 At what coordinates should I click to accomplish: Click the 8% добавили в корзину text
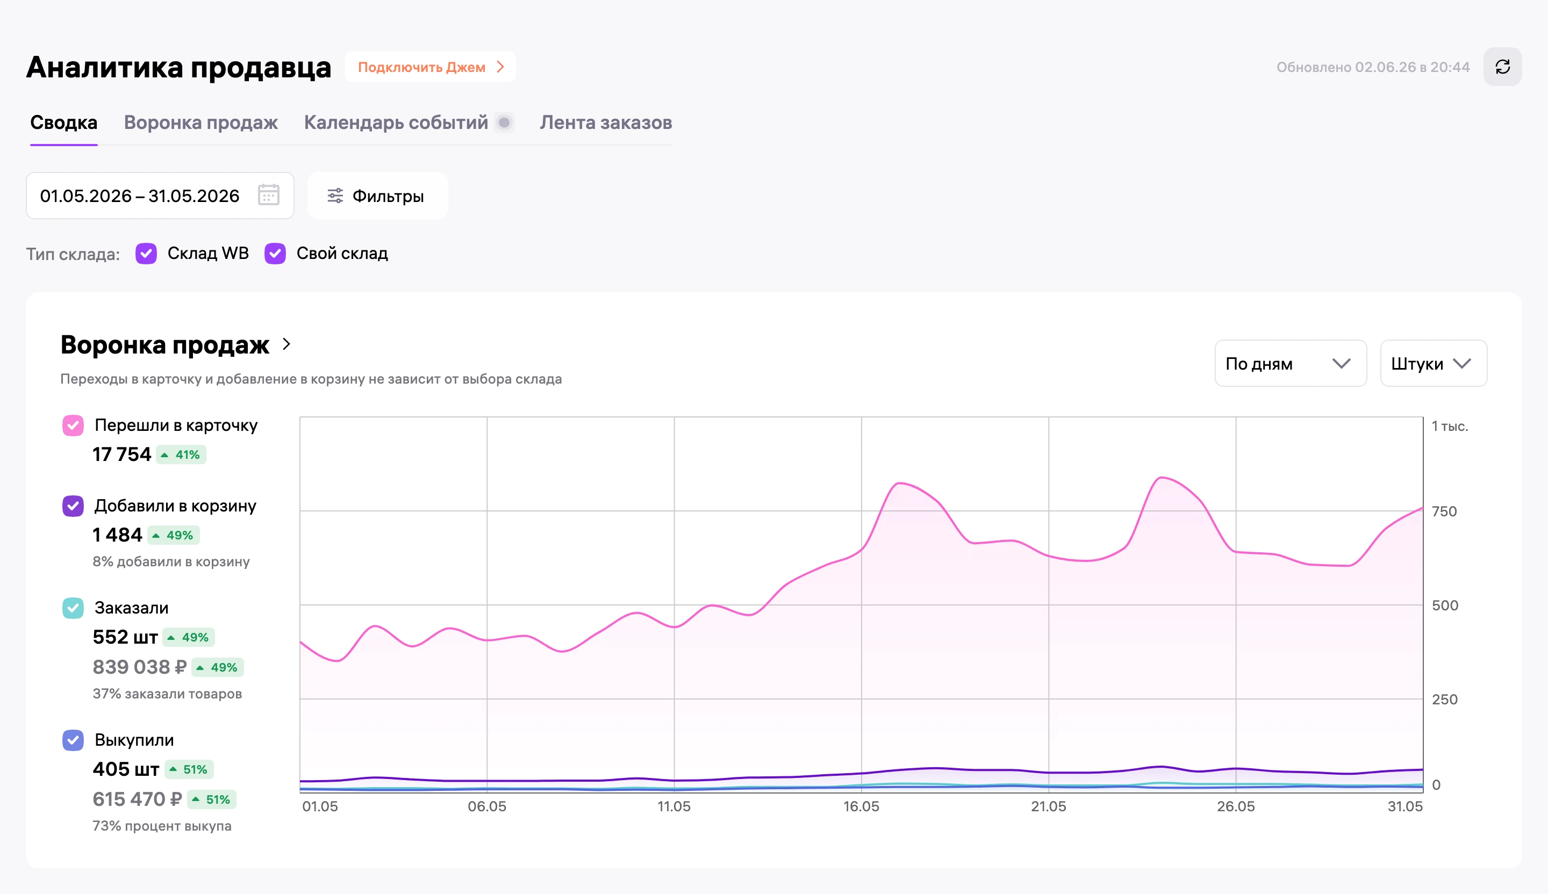tap(171, 562)
